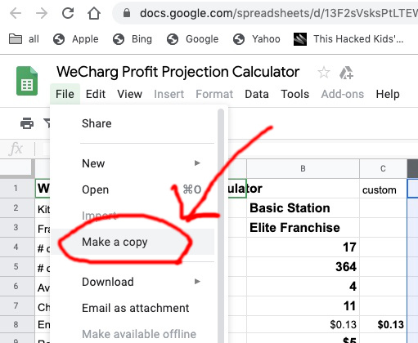418x343 pixels.
Task: Click the bold $0.13 cell in column C
Action: [x=383, y=324]
